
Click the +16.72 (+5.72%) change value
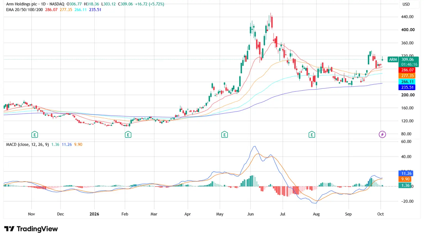click(149, 4)
